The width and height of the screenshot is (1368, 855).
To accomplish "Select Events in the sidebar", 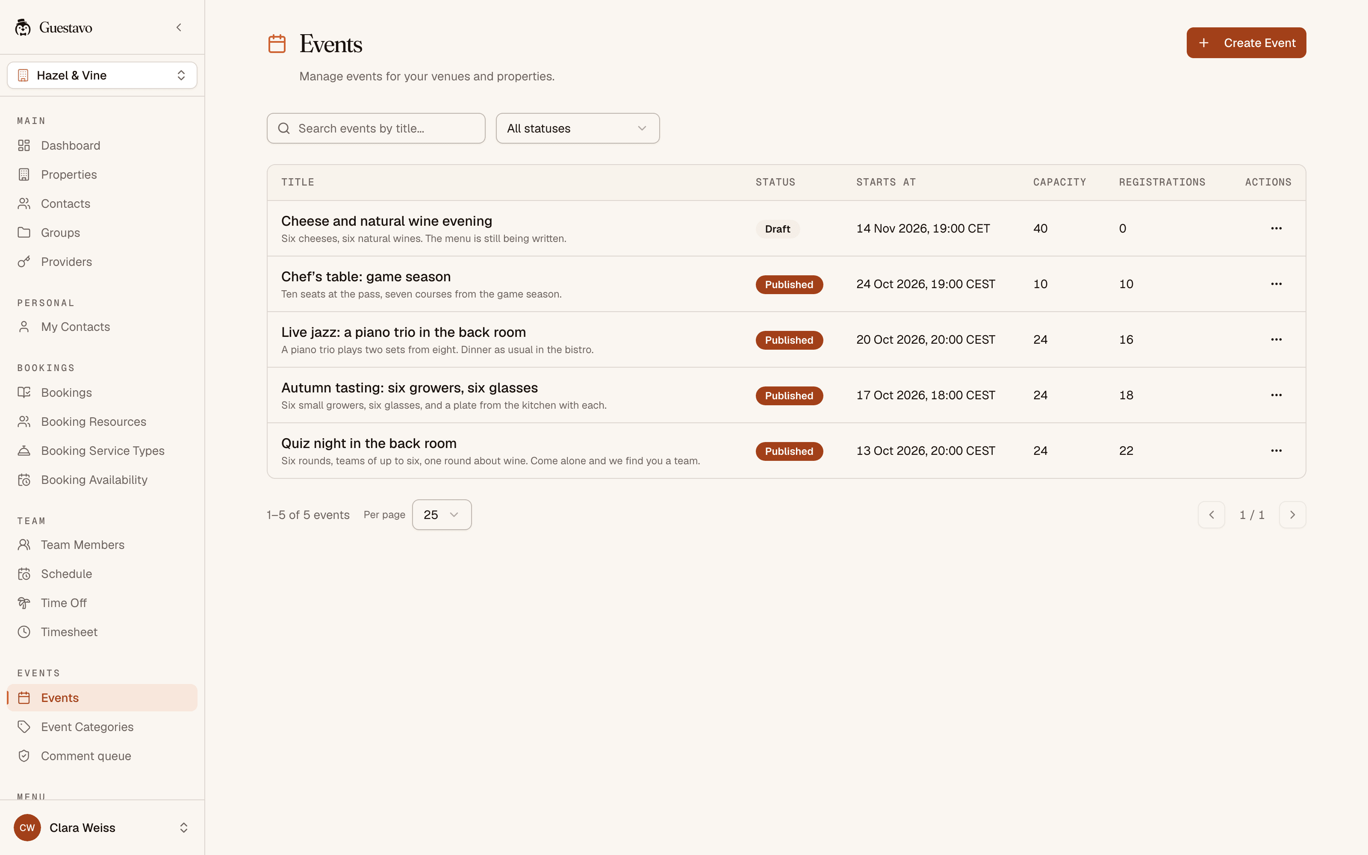I will point(102,698).
